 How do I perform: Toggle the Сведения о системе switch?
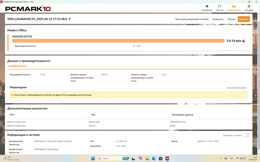[246, 135]
